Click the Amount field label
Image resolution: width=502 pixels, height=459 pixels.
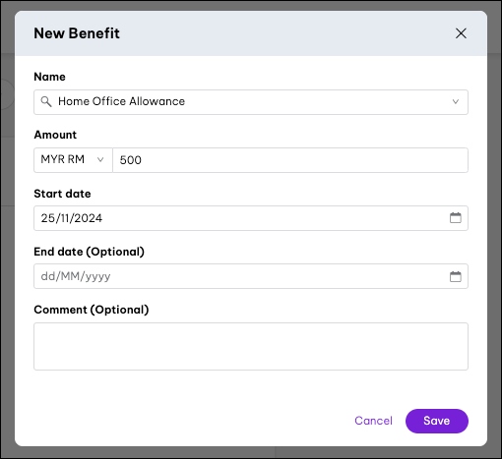[55, 135]
